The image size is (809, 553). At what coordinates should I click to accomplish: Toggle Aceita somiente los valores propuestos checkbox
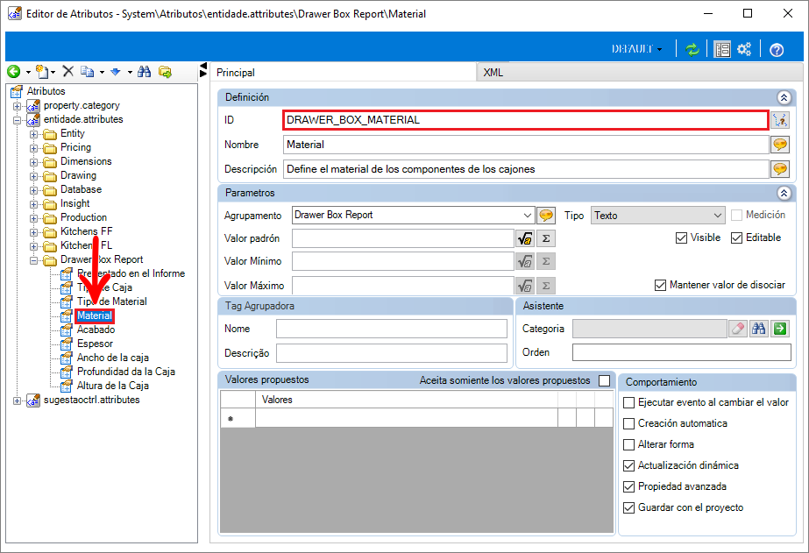(x=604, y=380)
